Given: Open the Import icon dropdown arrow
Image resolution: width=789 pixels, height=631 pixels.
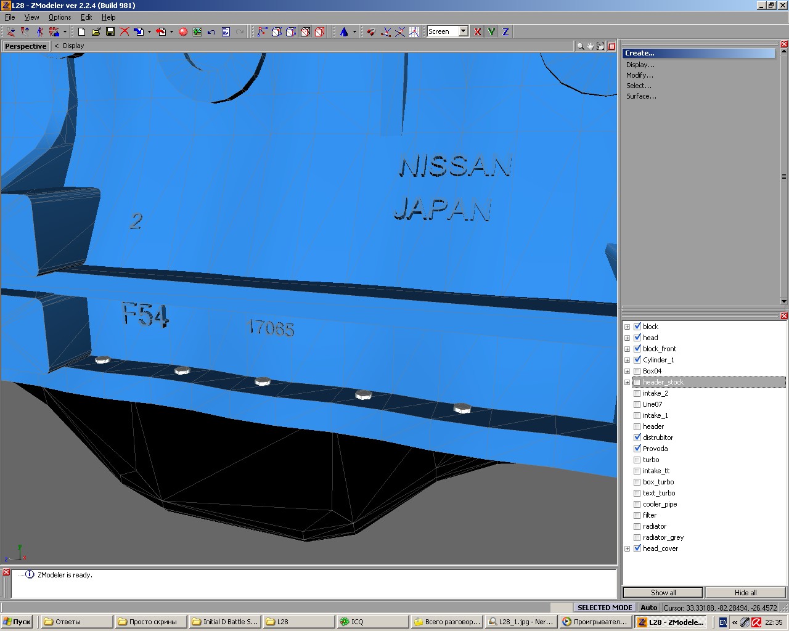Looking at the screenshot, I should 149,31.
